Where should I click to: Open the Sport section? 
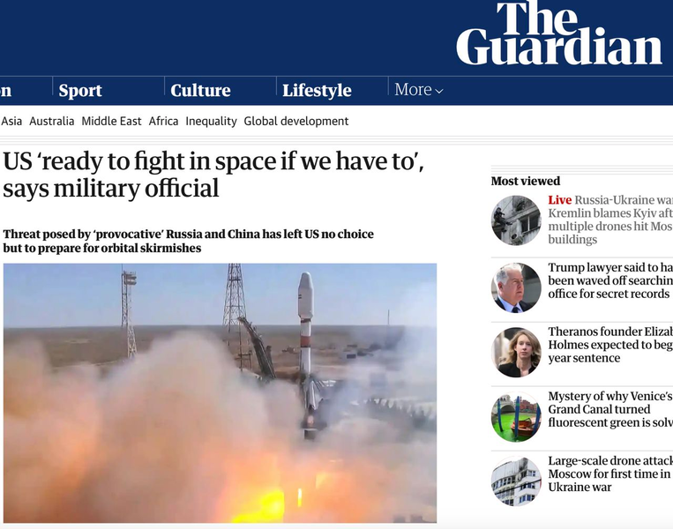coord(80,90)
